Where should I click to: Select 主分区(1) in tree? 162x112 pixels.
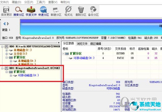20,54
